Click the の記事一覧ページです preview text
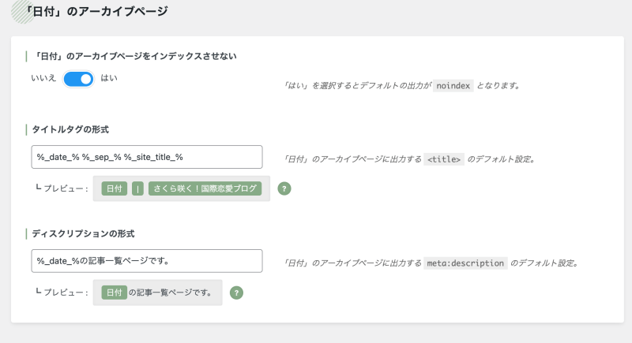The image size is (632, 343). pyautogui.click(x=171, y=293)
